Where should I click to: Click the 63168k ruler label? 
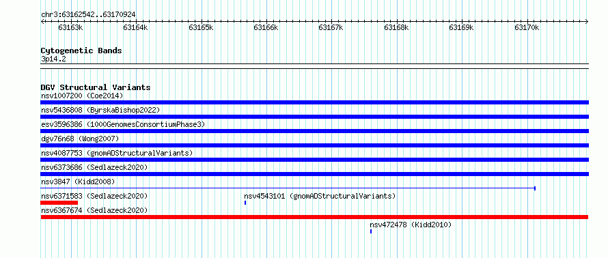[x=396, y=28]
